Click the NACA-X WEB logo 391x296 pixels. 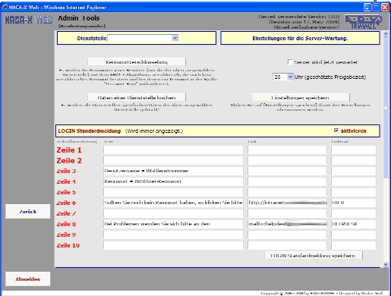coord(29,20)
